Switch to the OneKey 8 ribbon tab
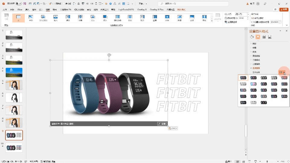 pos(142,10)
